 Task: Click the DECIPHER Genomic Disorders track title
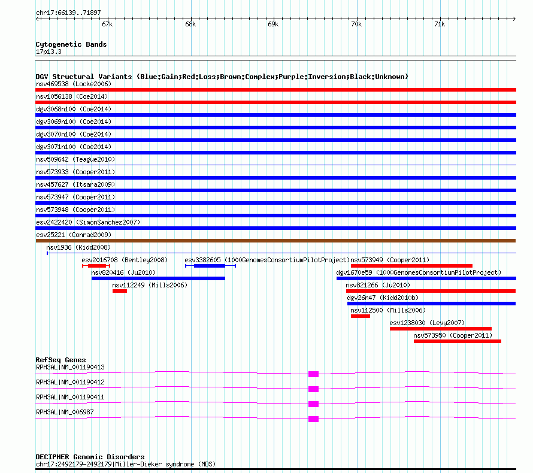pos(90,457)
